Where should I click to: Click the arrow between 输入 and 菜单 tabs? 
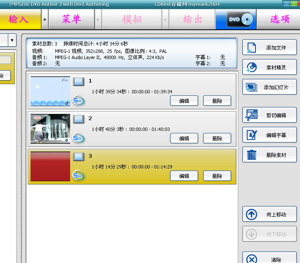click(x=45, y=19)
